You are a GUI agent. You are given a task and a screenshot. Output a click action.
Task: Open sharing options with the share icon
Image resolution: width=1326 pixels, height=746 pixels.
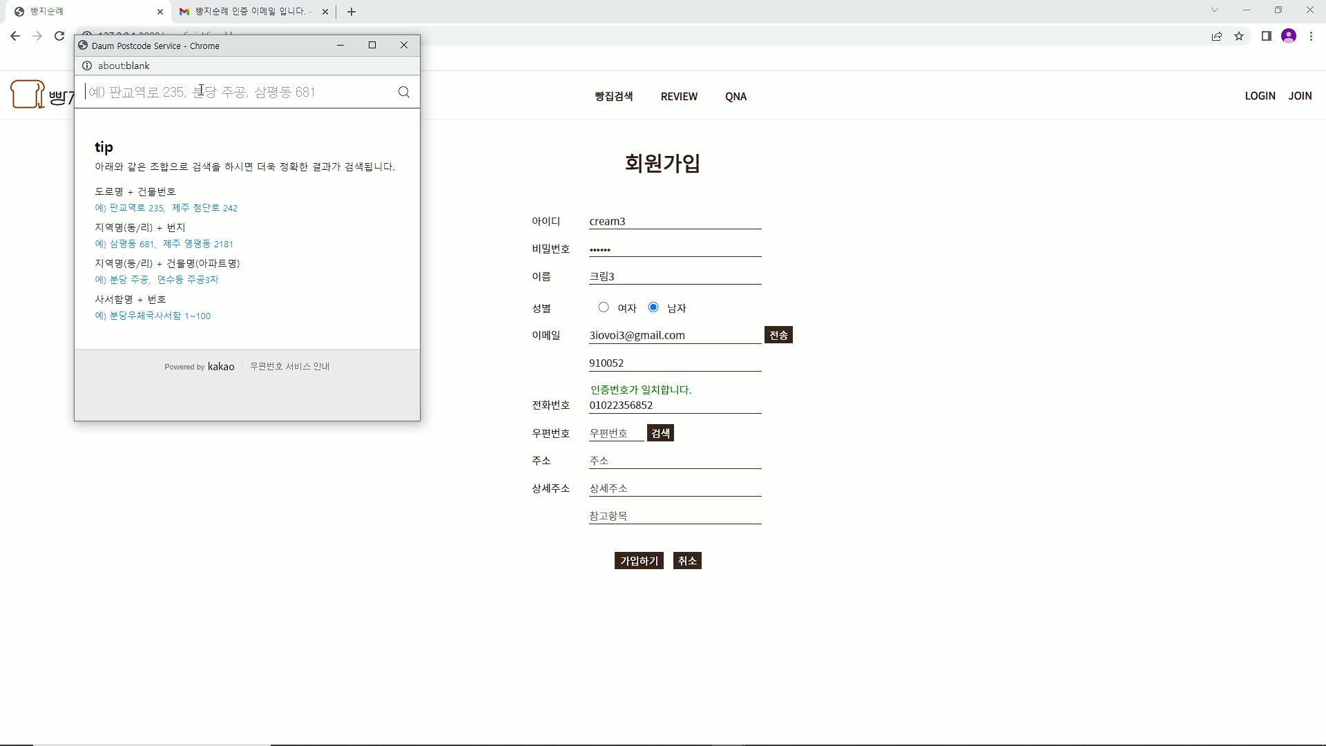point(1216,36)
